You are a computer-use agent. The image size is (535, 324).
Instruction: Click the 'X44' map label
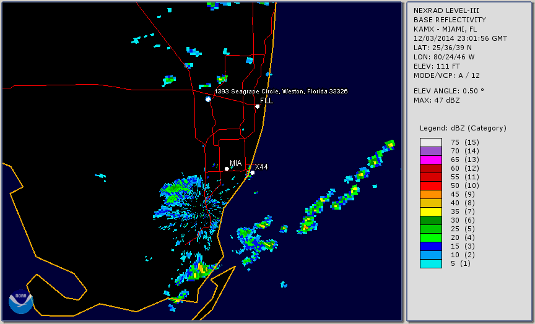pos(261,167)
